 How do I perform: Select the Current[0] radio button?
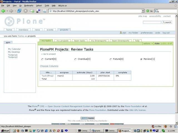point(43,59)
